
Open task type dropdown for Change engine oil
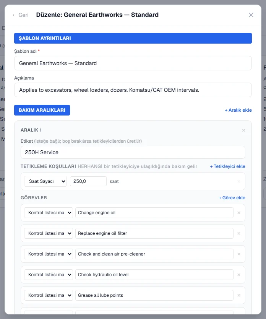pyautogui.click(x=49, y=213)
